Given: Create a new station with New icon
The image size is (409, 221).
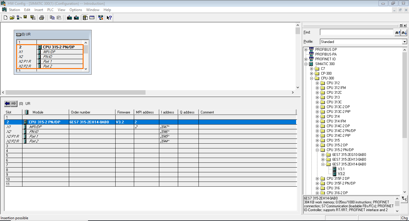Looking at the screenshot, I should 5,18.
